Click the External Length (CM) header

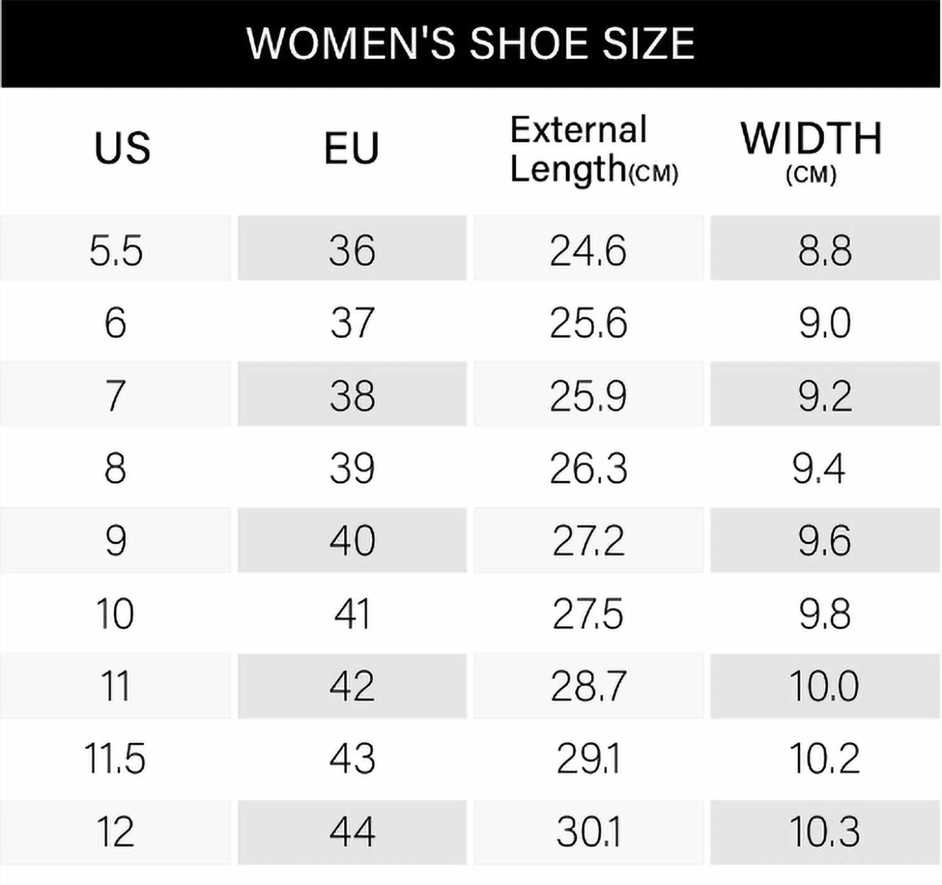coord(593,149)
